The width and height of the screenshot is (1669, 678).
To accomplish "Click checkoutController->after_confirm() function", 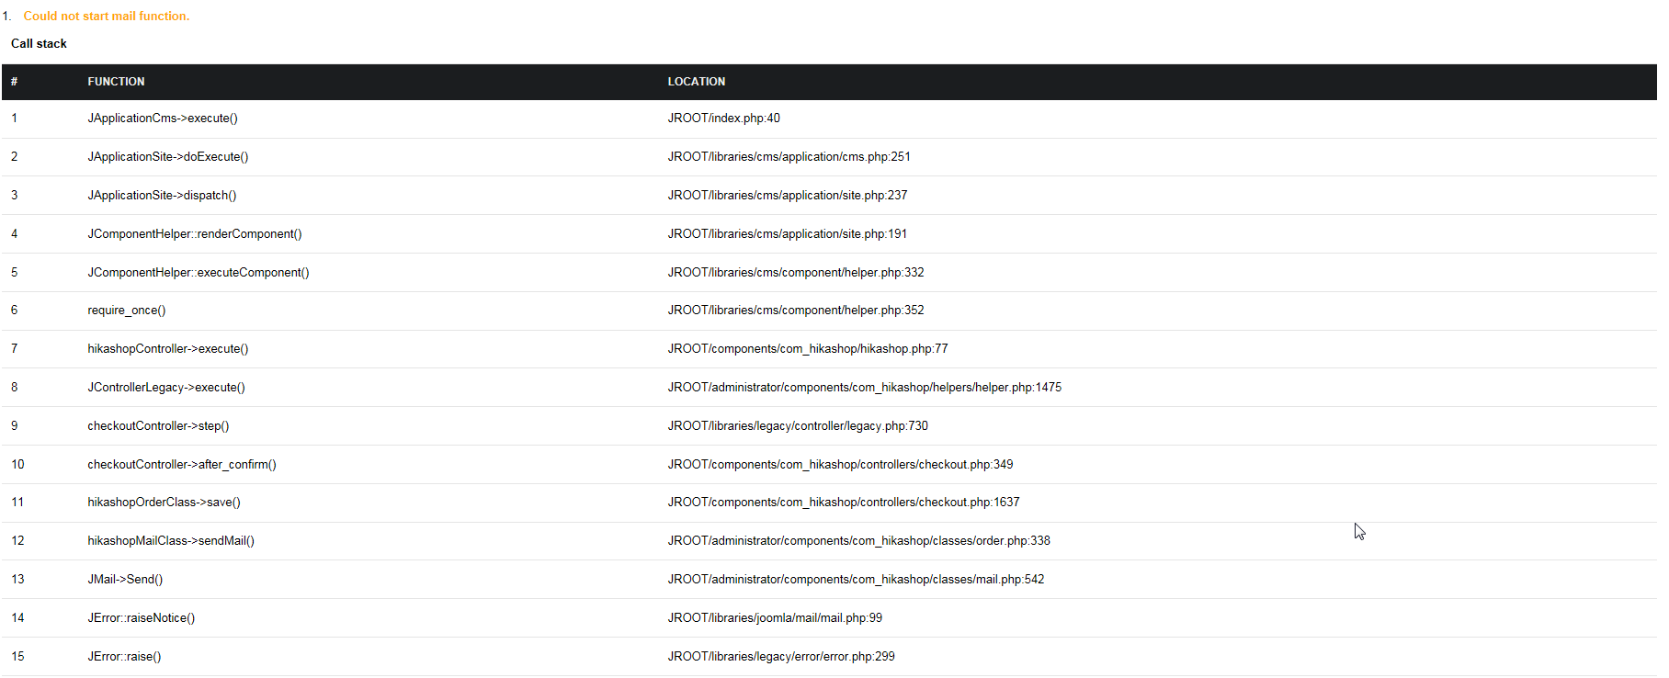I will (x=182, y=465).
